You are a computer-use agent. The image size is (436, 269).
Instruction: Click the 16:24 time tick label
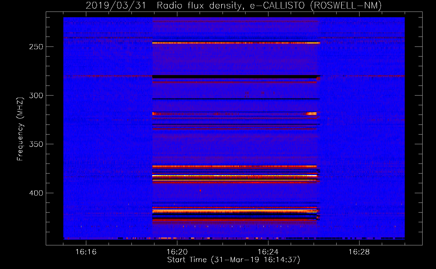pos(268,252)
